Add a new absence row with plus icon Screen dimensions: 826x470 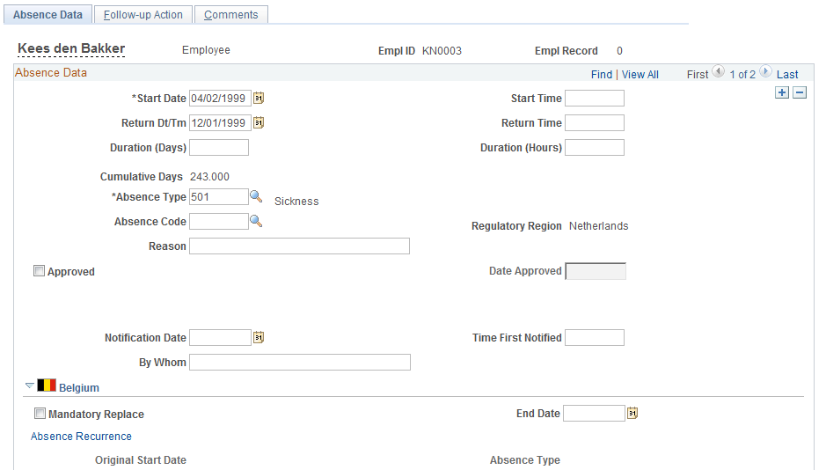point(782,92)
